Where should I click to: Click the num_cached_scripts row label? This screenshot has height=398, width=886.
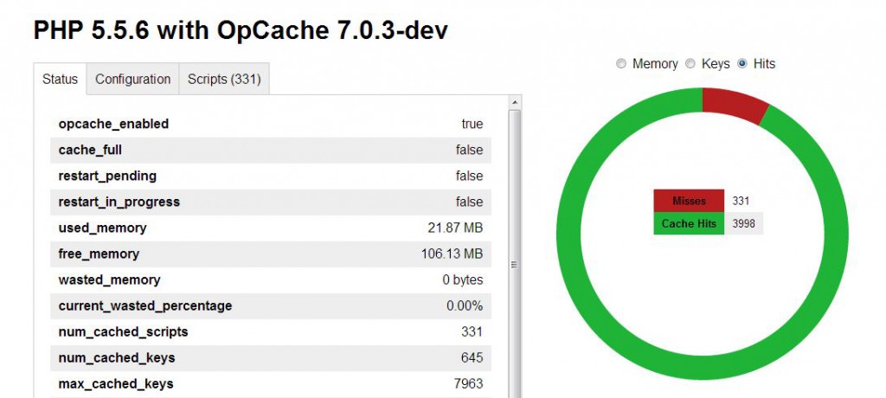(x=123, y=332)
